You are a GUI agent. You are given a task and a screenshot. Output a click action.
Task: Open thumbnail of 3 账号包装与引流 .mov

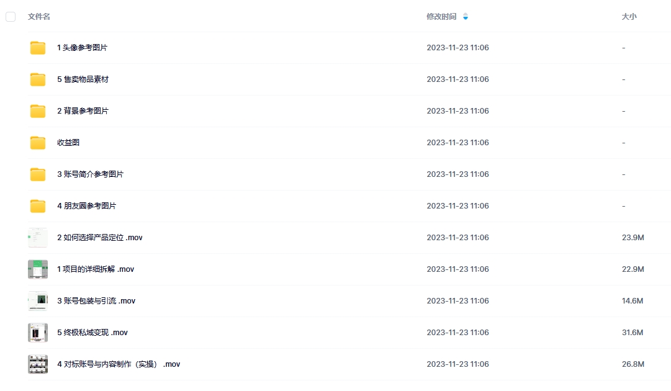[x=38, y=301]
